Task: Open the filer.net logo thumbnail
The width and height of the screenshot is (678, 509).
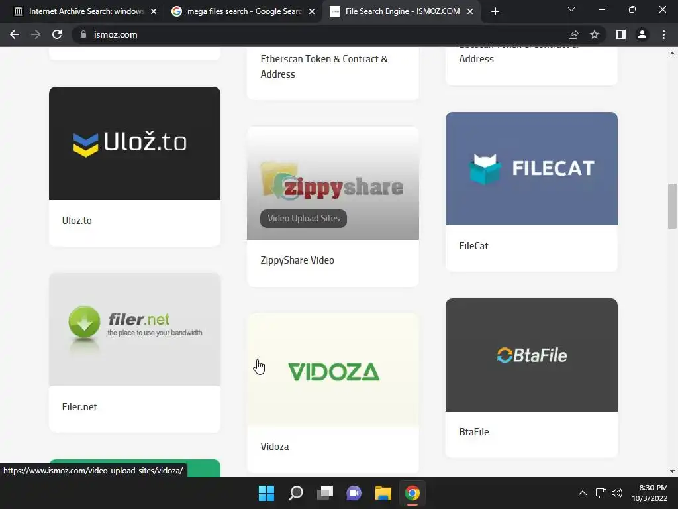Action: click(134, 329)
